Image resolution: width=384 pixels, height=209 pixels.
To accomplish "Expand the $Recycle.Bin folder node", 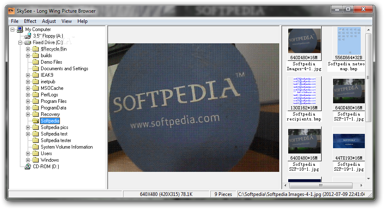I will (28, 49).
